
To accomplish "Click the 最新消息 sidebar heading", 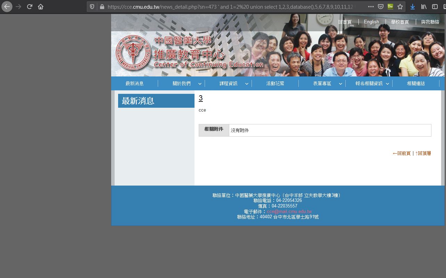I will point(156,101).
